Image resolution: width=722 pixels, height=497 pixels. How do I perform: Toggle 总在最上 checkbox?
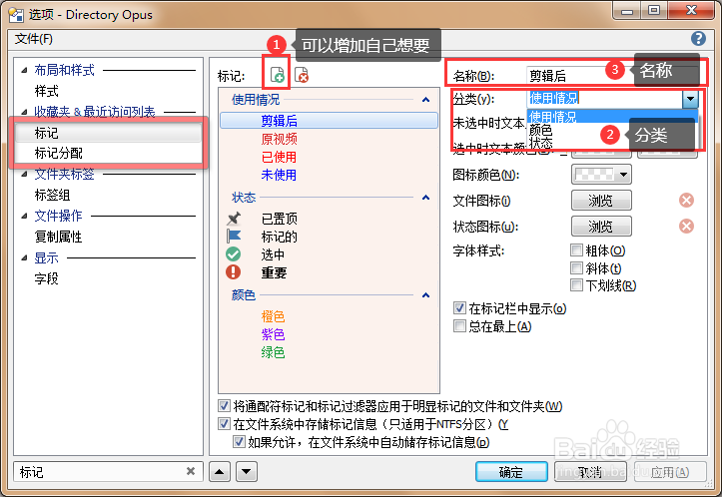point(459,326)
